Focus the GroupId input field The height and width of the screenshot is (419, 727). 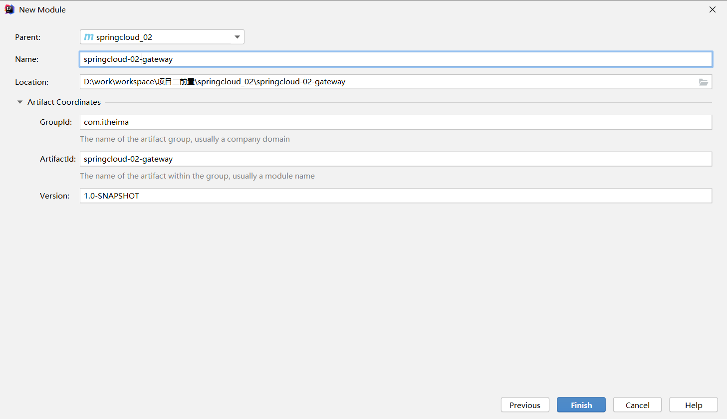tap(396, 122)
